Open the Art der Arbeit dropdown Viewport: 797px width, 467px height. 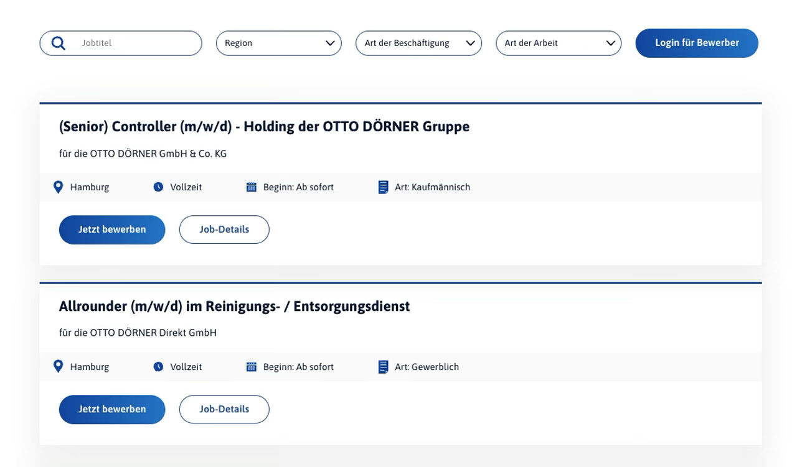pyautogui.click(x=559, y=44)
